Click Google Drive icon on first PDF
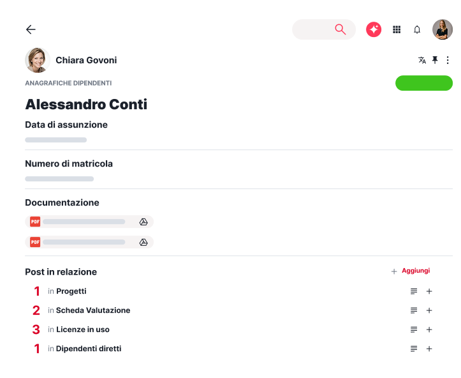Image resolution: width=461 pixels, height=378 pixels. click(143, 222)
